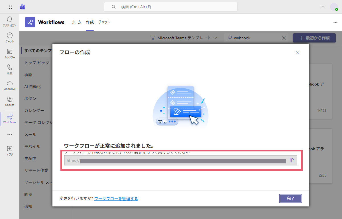Open Calls (通話) in the sidebar
The image size is (342, 219).
point(10,69)
